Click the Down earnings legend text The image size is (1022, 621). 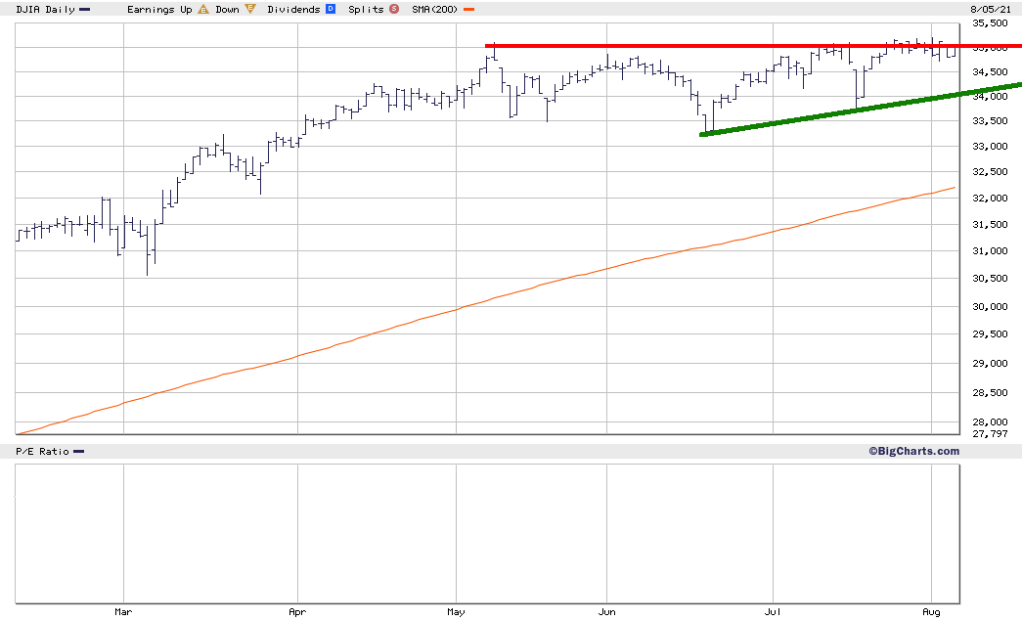tap(228, 9)
